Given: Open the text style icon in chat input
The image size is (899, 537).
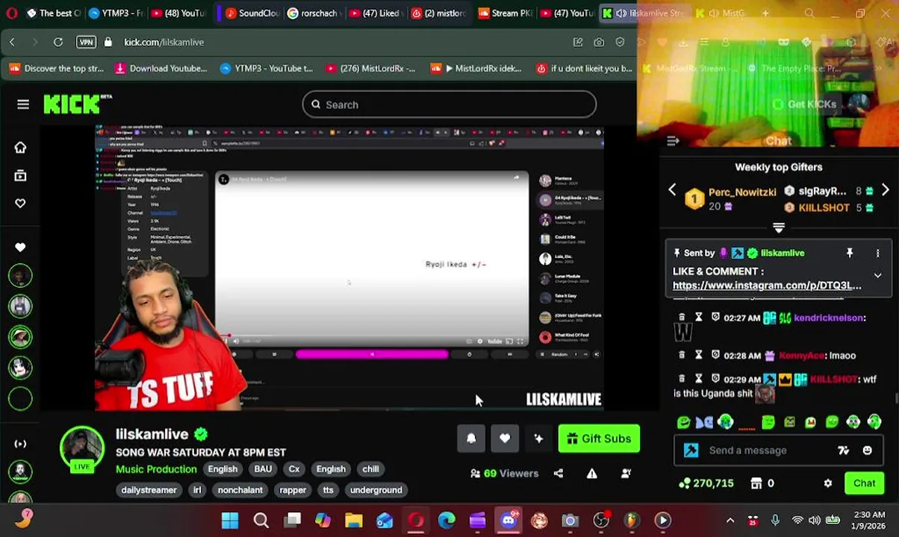Looking at the screenshot, I should 844,450.
